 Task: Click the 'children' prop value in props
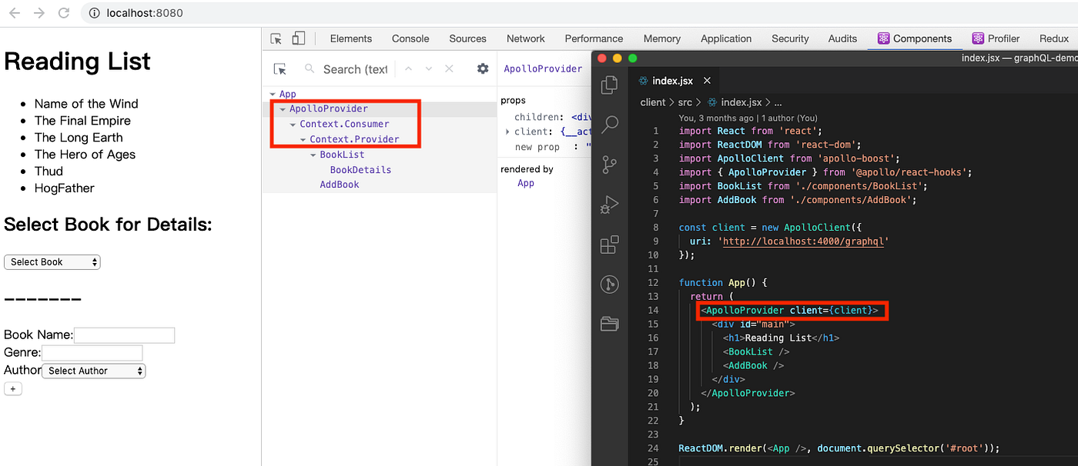(x=581, y=117)
